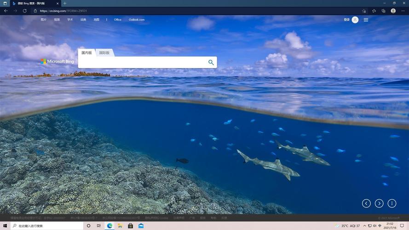Click the Office link in top navigation
The image size is (409, 230).
pyautogui.click(x=118, y=20)
